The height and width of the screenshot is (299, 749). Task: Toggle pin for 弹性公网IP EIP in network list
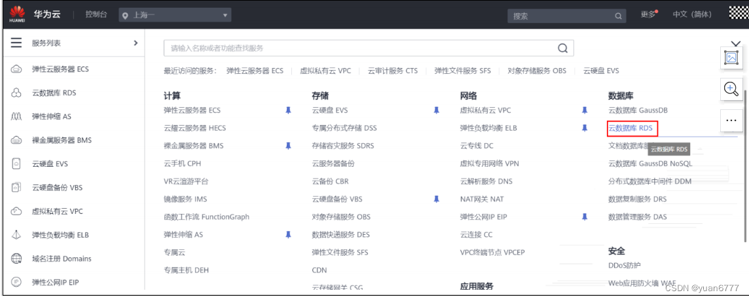coord(585,217)
